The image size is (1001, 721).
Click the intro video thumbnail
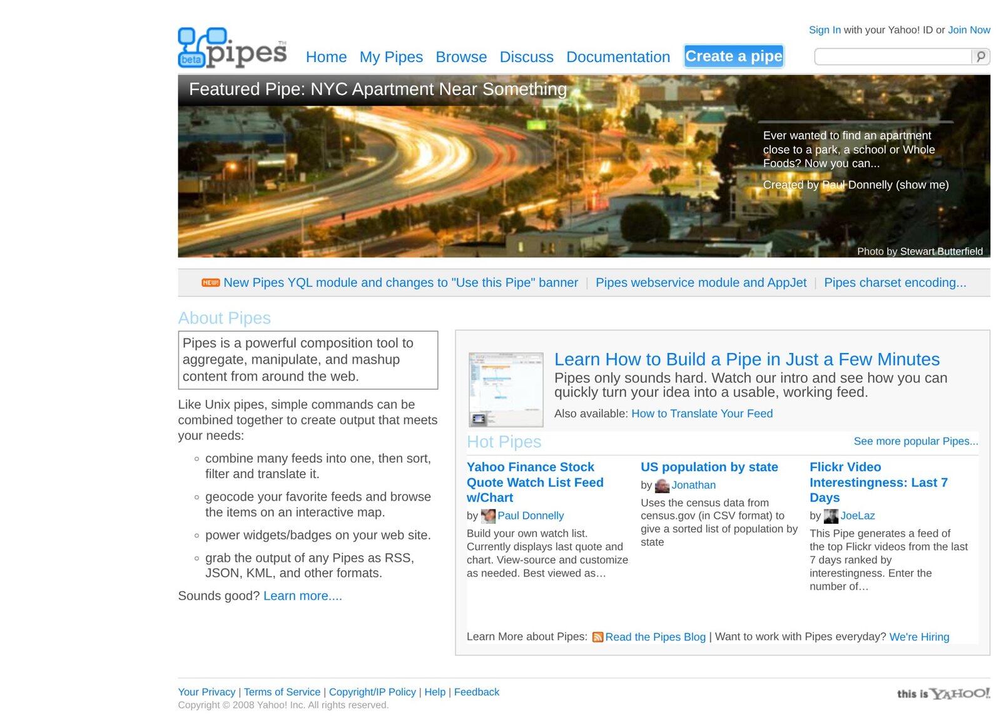(x=506, y=389)
